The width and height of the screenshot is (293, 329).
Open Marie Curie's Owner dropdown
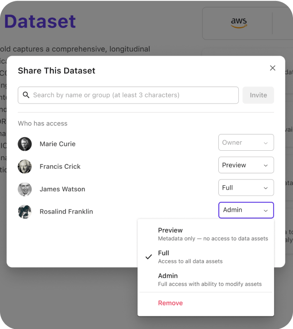coord(246,142)
